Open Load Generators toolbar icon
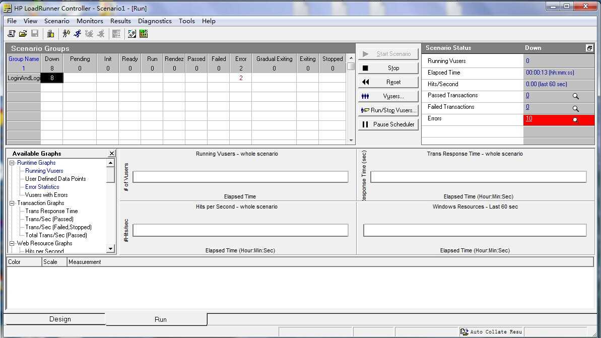Viewport: 601px width, 338px height. pos(50,34)
